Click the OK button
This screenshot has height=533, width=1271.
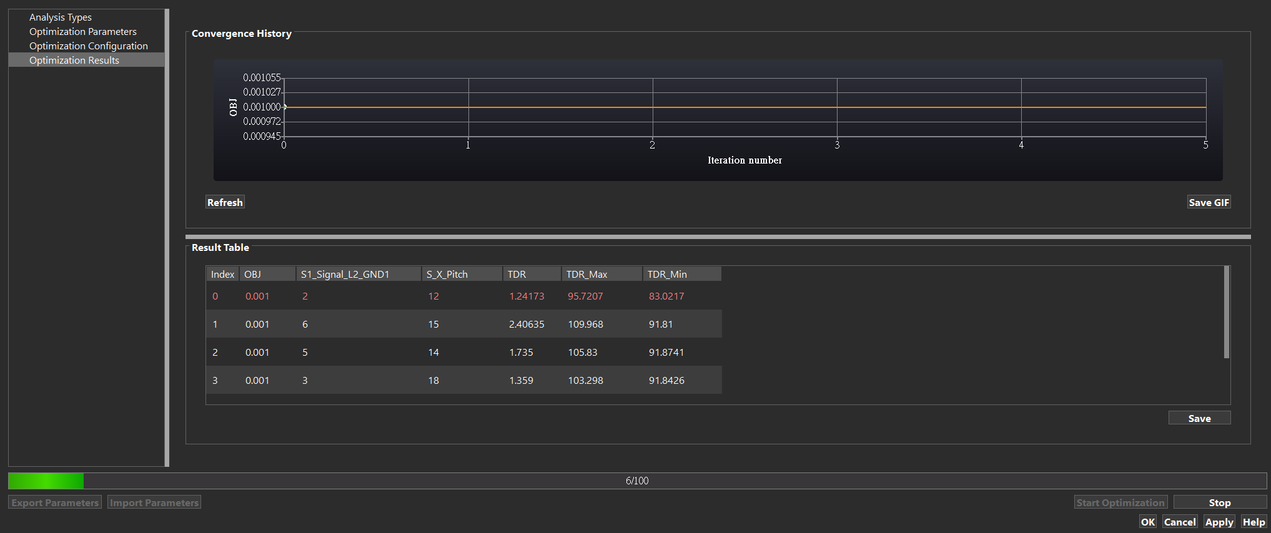pos(1148,522)
